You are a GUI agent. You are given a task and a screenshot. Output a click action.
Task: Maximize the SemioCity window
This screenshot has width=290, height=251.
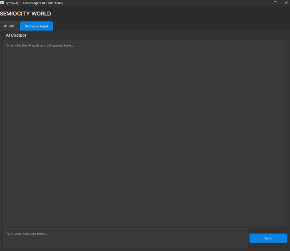pyautogui.click(x=275, y=3)
